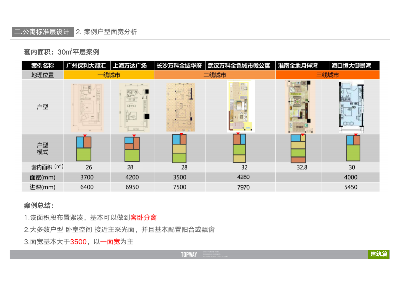Select area value 26 for 广州保利大都汇
The image size is (403, 281).
pos(89,167)
